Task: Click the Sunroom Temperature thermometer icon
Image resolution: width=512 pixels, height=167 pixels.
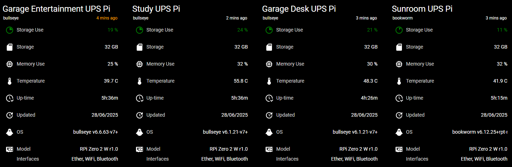Action: 399,81
